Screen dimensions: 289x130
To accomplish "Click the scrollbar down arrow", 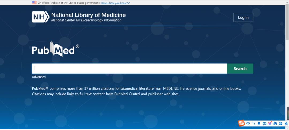I will (x=287, y=128).
